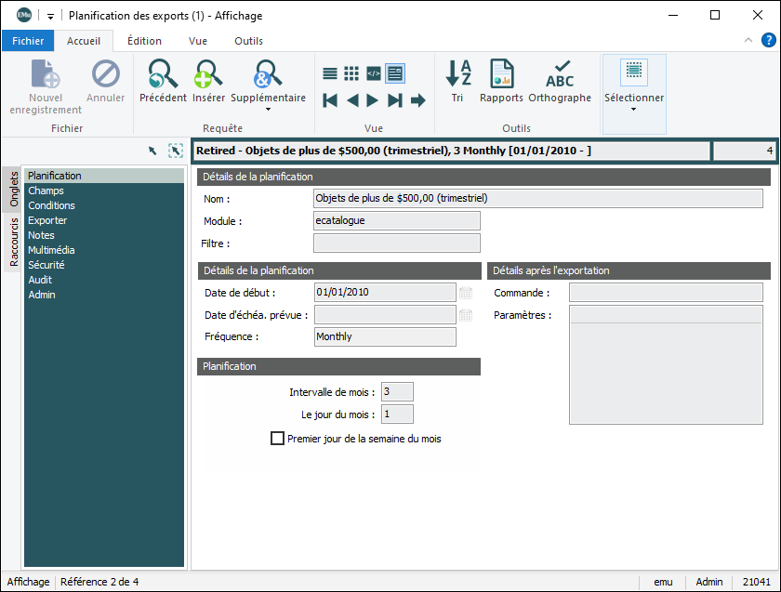Open the Fichier menu
The height and width of the screenshot is (592, 781).
click(x=28, y=41)
